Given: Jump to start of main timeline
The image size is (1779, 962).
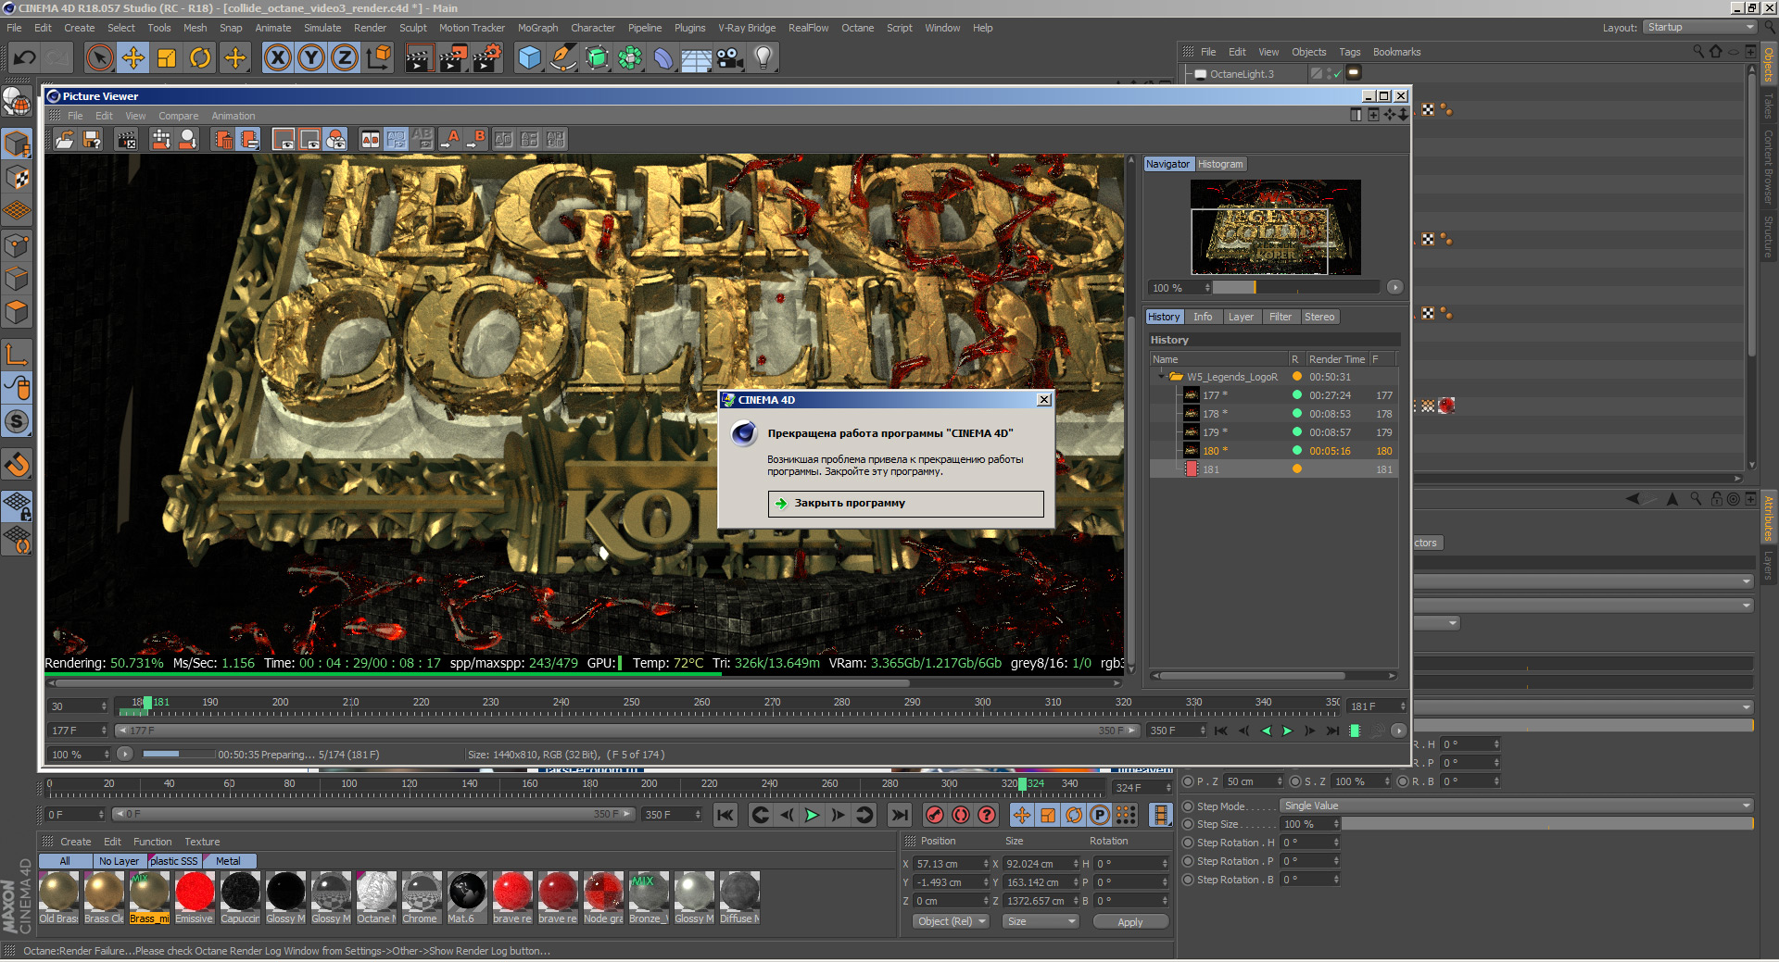Looking at the screenshot, I should pyautogui.click(x=725, y=815).
